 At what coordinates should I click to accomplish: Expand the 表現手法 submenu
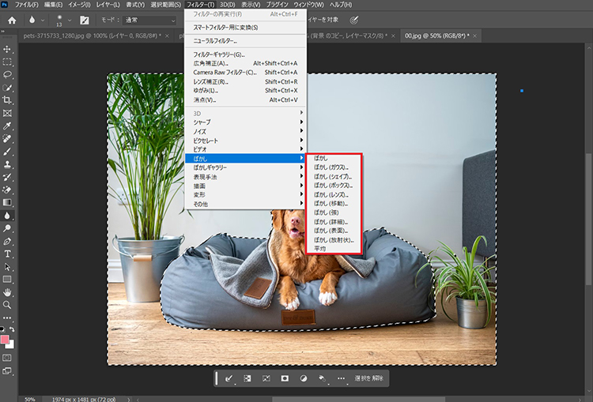tap(245, 177)
